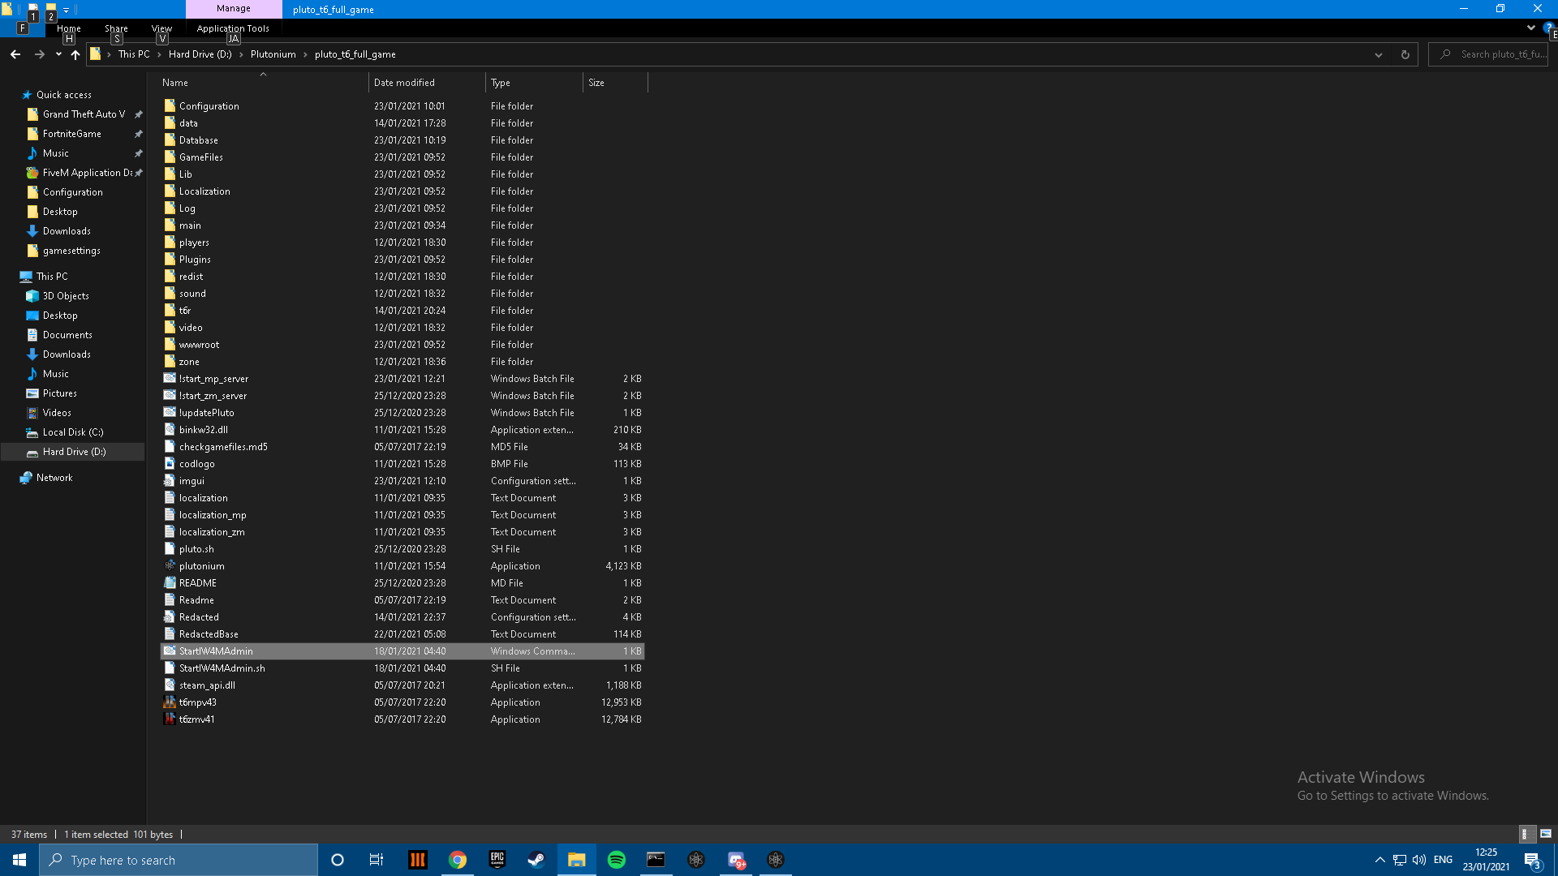1558x876 pixels.
Task: Click the Task View taskbar icon
Action: (377, 860)
